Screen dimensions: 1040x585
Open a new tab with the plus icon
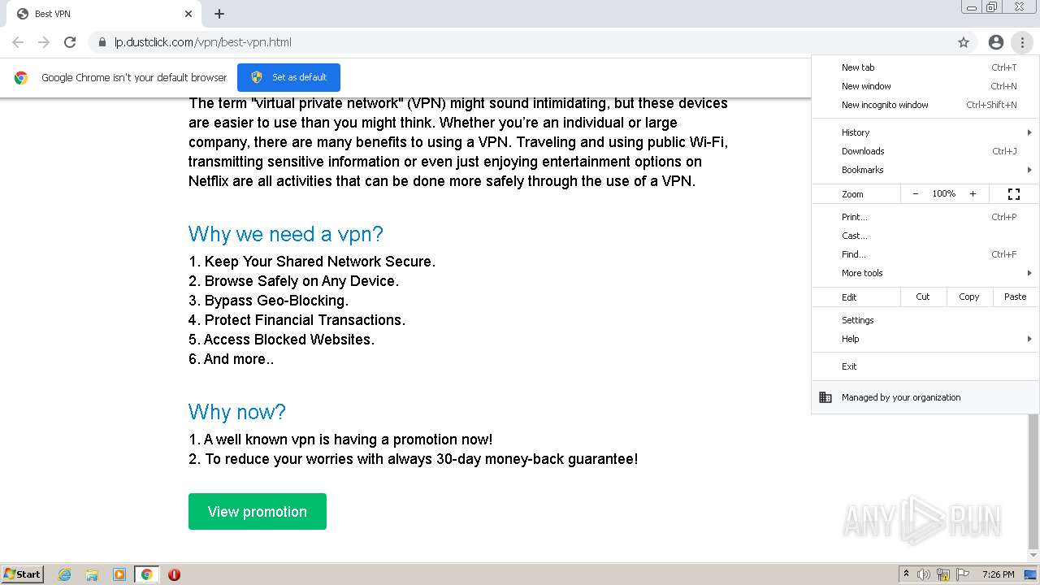219,14
